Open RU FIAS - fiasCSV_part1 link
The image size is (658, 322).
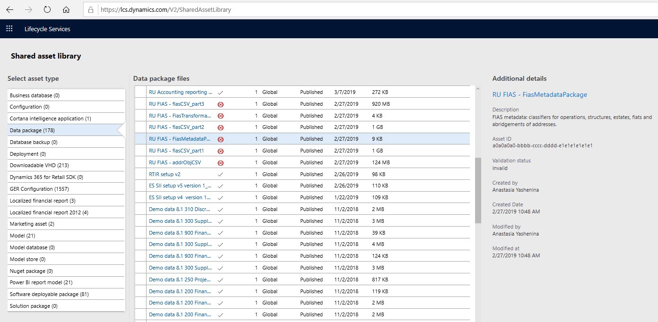click(176, 151)
